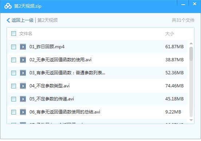Select file name 05_不定参数的传递.avi
The height and width of the screenshot is (141, 201).
(x=52, y=99)
